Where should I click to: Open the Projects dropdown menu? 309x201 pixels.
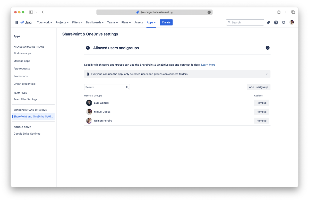tap(62, 22)
